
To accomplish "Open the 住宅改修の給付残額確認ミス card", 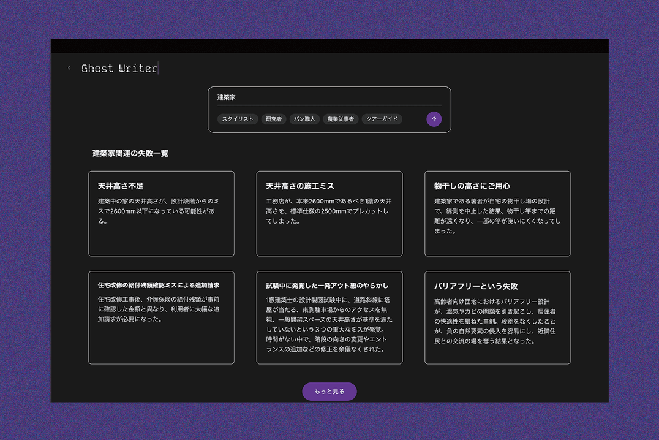I will pos(160,317).
